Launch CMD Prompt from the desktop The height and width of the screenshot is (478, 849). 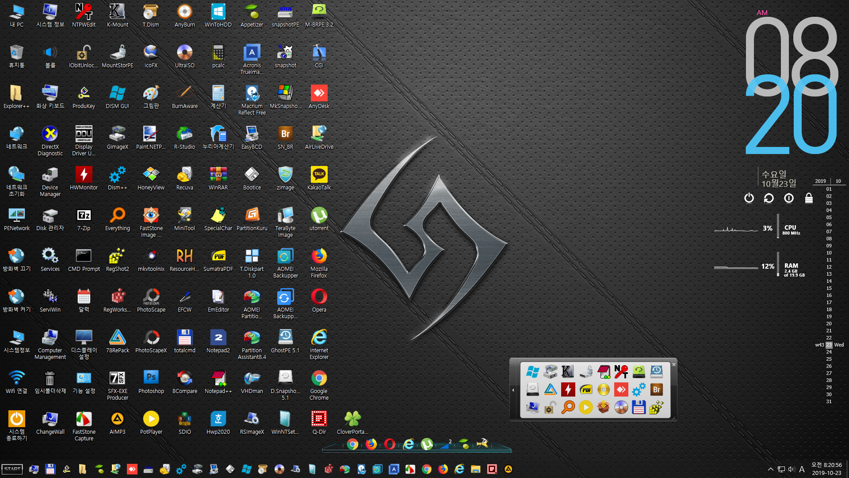84,260
